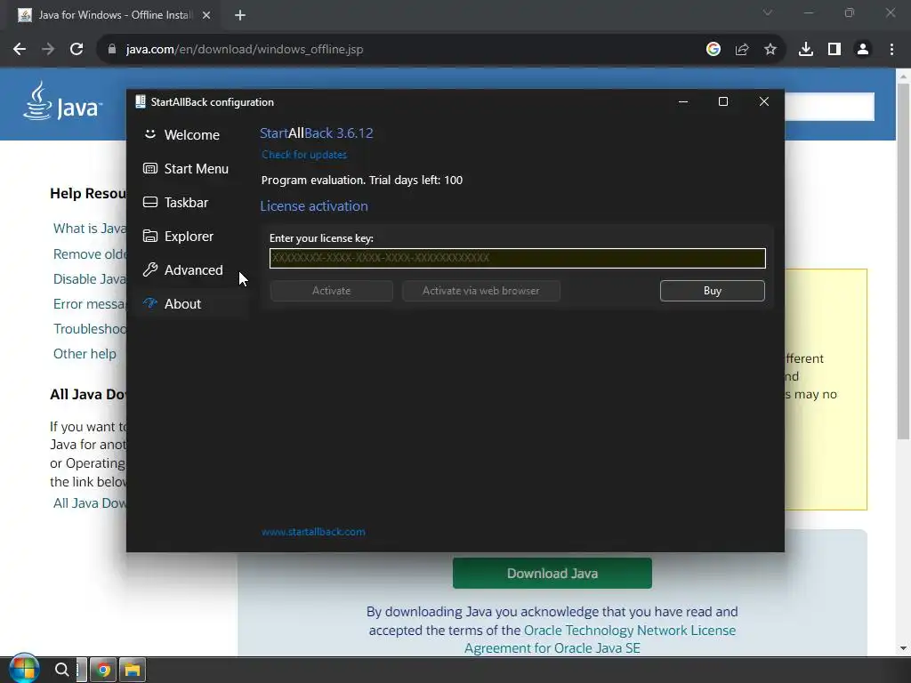Select the Java for Windows browser tab

pyautogui.click(x=110, y=16)
